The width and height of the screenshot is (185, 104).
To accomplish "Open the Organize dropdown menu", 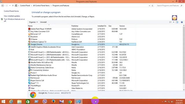I will pos(33,22).
